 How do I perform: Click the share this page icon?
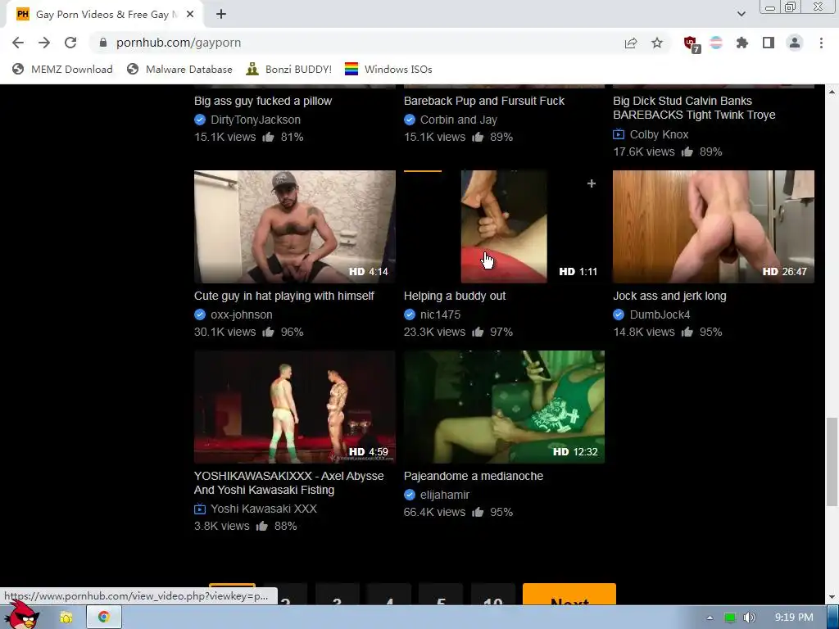point(631,43)
